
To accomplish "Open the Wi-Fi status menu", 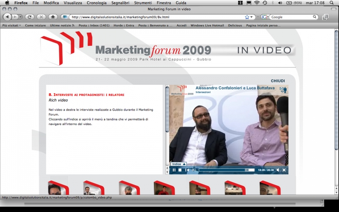I will click(x=257, y=3).
